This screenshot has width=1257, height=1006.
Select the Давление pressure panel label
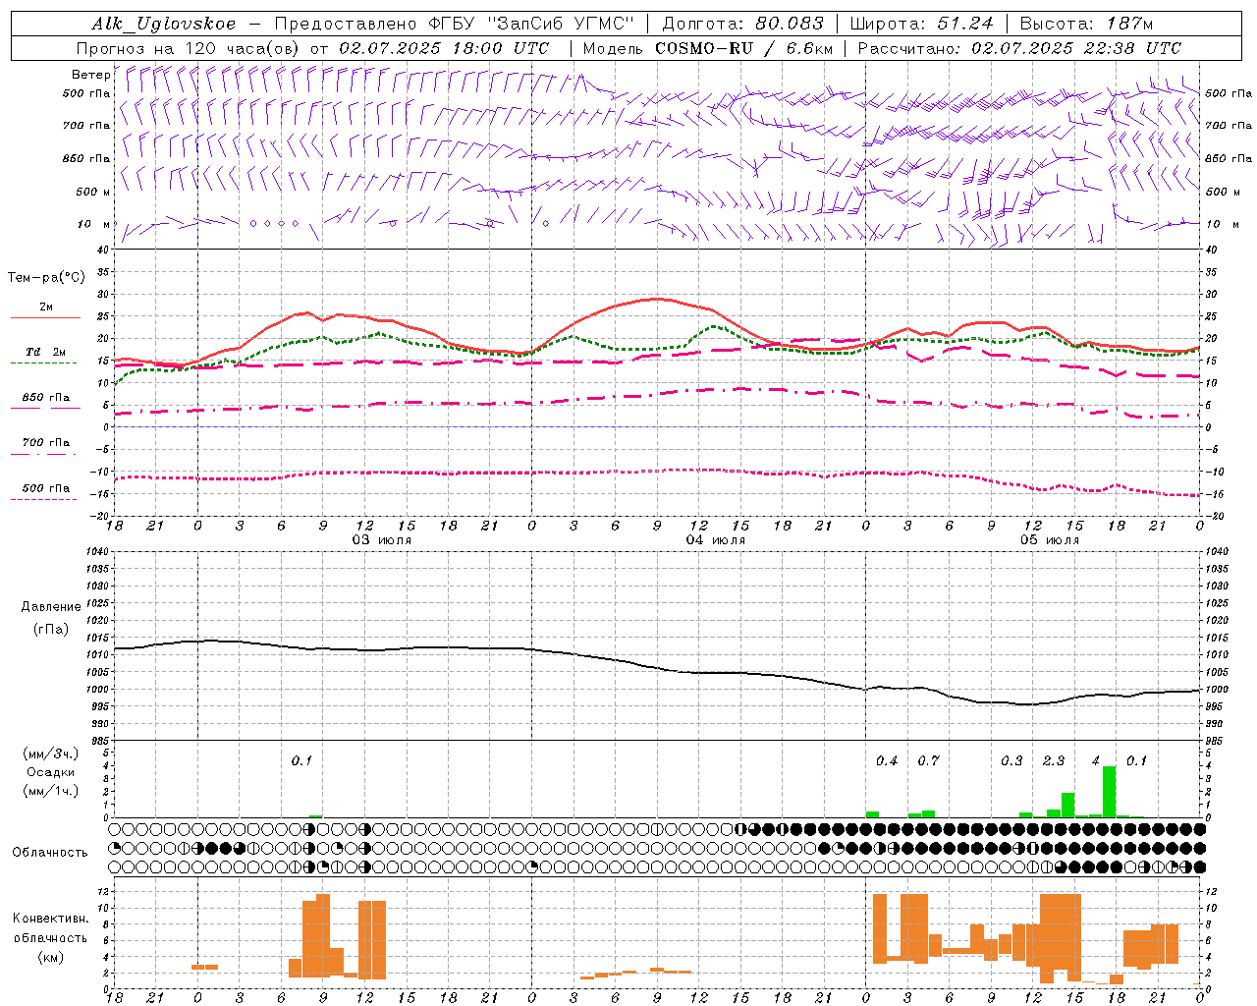coord(51,607)
